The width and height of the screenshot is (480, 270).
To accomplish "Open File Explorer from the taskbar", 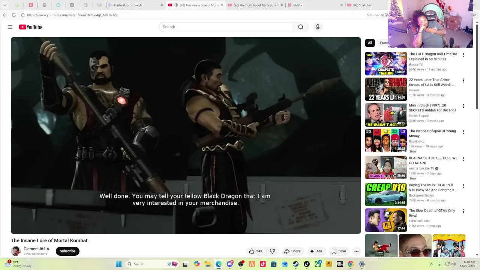I will coord(208,264).
